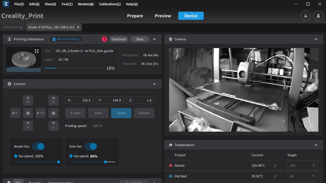The image size is (326, 183).
Task: Collapse the Camera panel
Action: pos(316,39)
